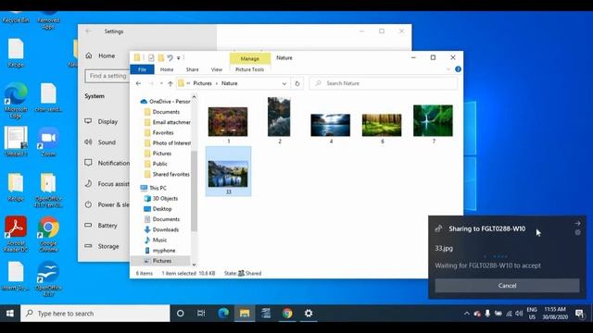
Task: Expand the address bar history dropdown
Action: coord(284,83)
